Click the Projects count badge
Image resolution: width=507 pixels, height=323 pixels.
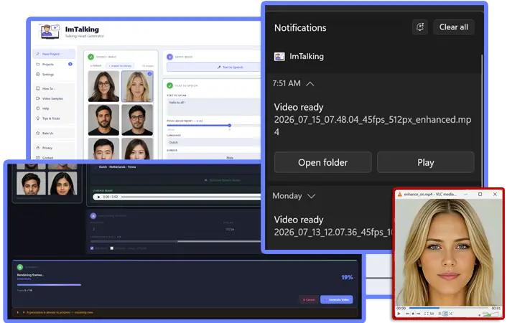coord(70,64)
